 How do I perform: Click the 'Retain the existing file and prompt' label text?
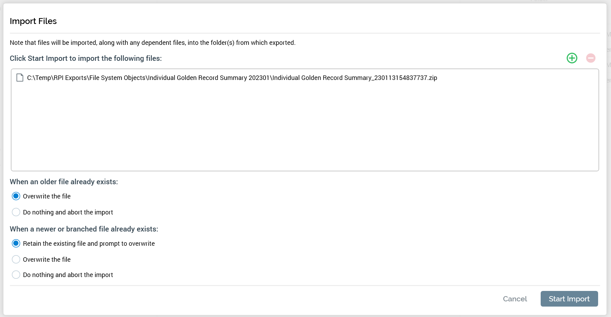tap(89, 244)
